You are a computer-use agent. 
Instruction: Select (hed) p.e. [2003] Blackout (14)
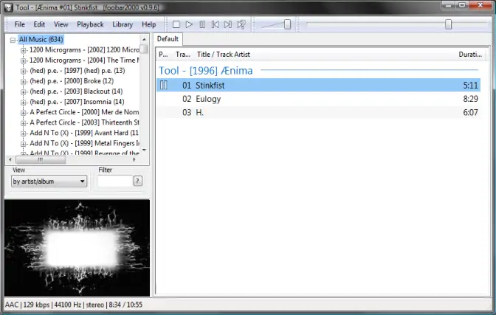pos(76,91)
